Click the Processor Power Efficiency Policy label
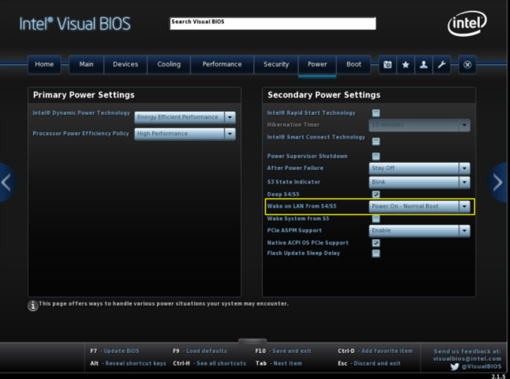Screen dimensions: 510x379 point(81,133)
